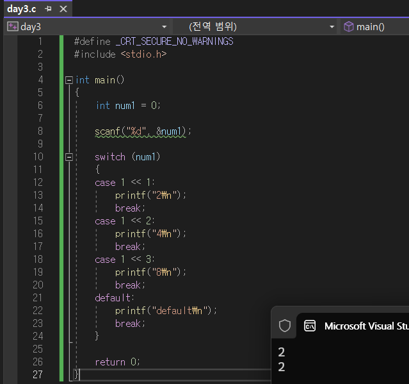
Task: Click the break statement on line 14
Action: pyautogui.click(x=130, y=208)
